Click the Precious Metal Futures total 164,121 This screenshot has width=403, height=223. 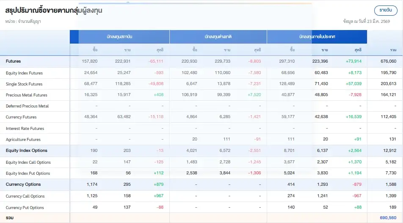click(x=388, y=95)
